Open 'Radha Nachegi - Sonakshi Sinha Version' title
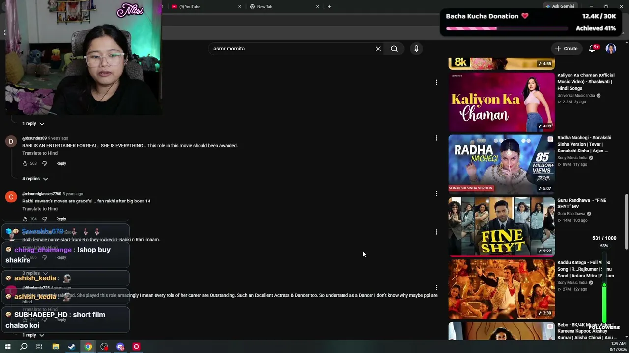Screen dimensions: 629x353 pyautogui.click(x=584, y=144)
